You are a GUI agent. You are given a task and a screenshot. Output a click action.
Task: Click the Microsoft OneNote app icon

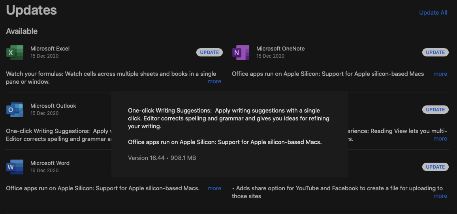(x=241, y=53)
